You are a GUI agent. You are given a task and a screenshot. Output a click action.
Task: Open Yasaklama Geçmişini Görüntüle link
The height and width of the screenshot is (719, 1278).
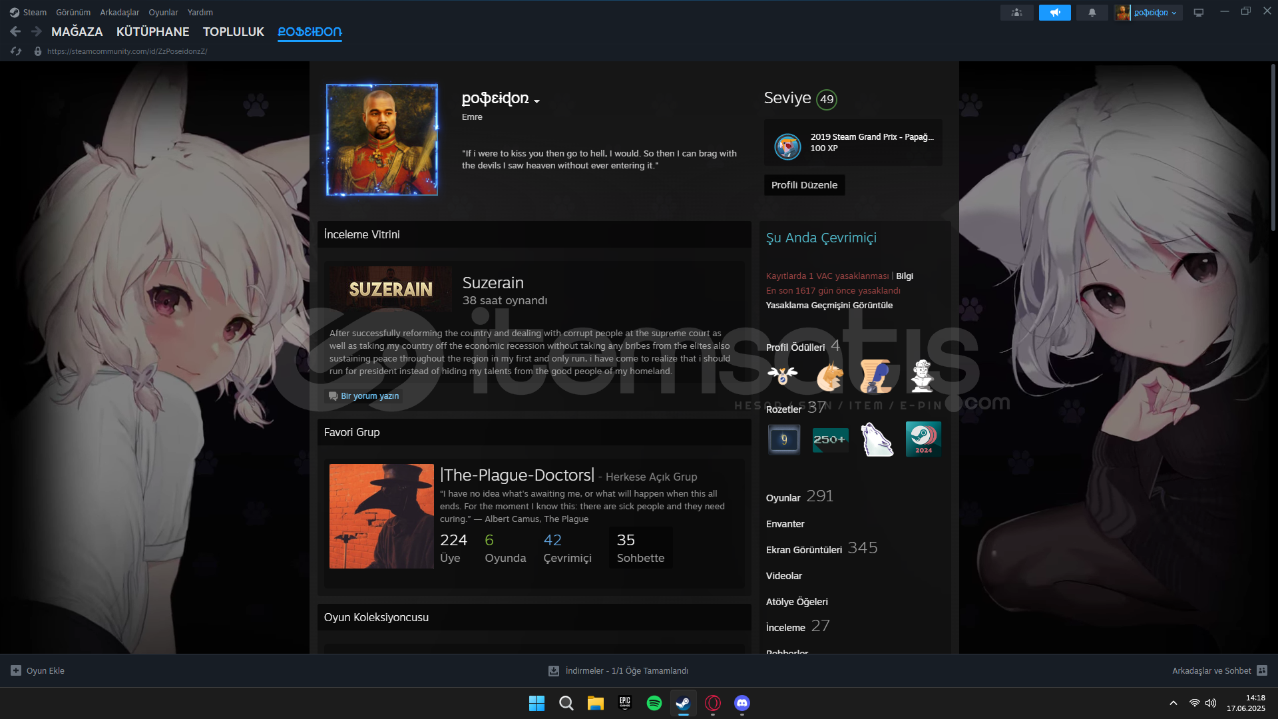point(829,305)
